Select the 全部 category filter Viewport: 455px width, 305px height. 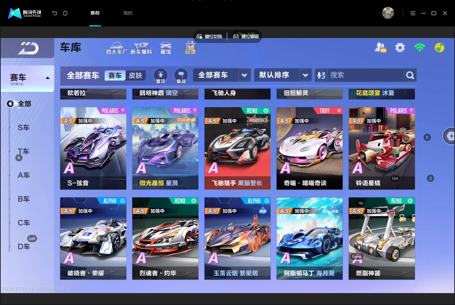pyautogui.click(x=24, y=104)
